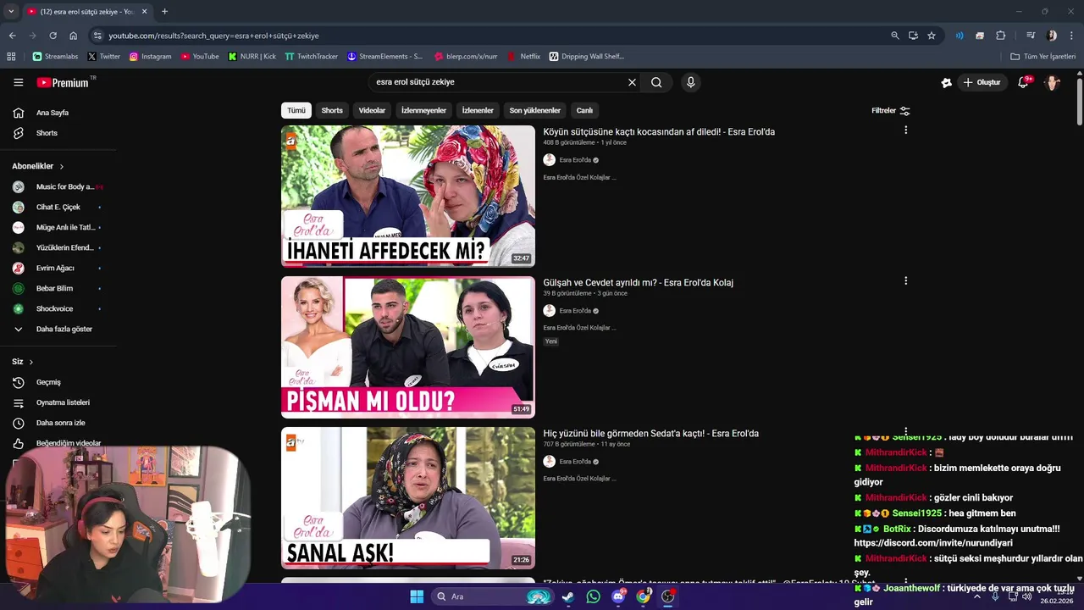This screenshot has height=610, width=1084.
Task: Open the Müge Anlı ile Tatlı channel
Action: coord(58,227)
